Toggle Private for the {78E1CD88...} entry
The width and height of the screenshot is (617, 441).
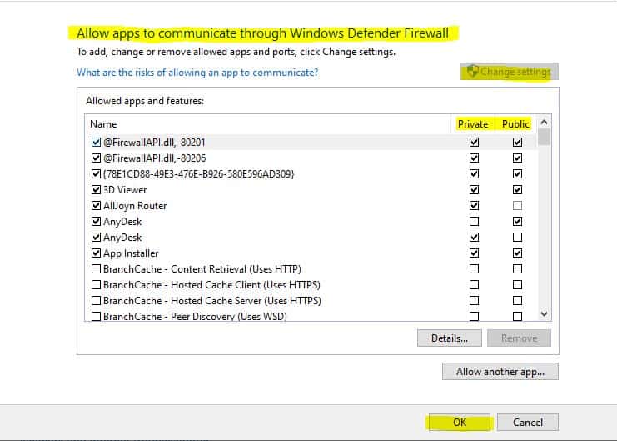point(474,173)
